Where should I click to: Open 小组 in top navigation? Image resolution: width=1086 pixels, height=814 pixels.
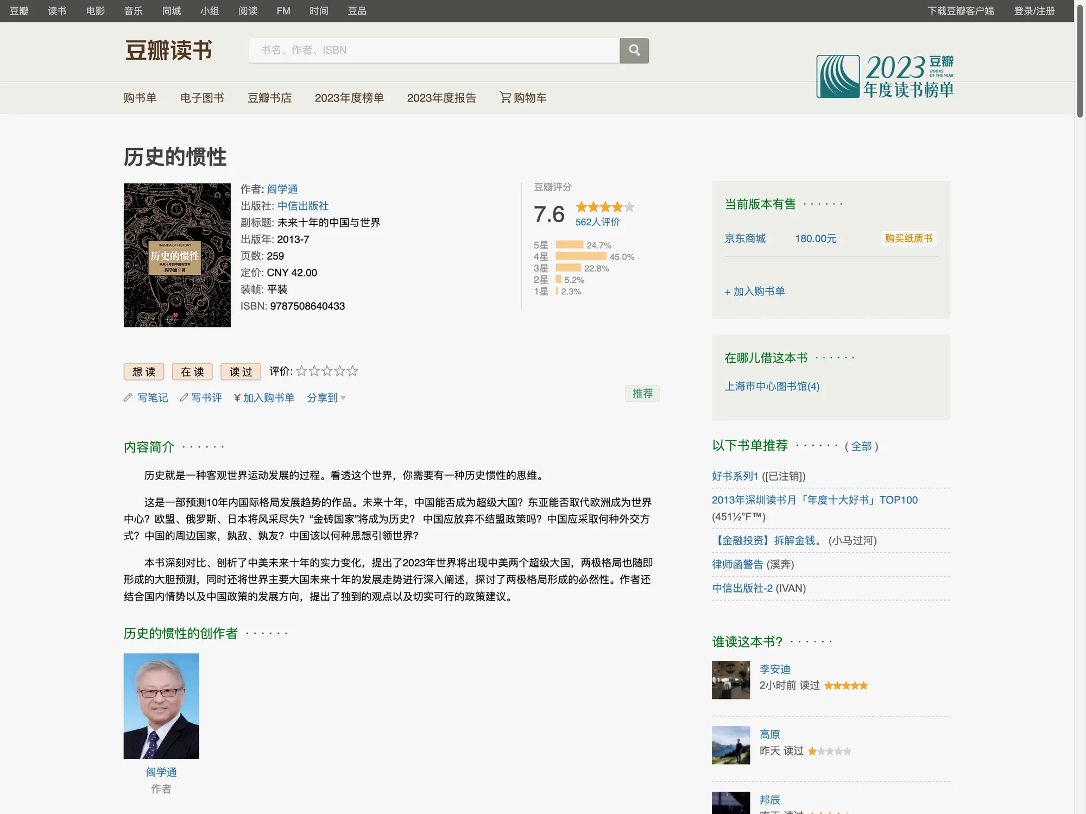tap(210, 11)
